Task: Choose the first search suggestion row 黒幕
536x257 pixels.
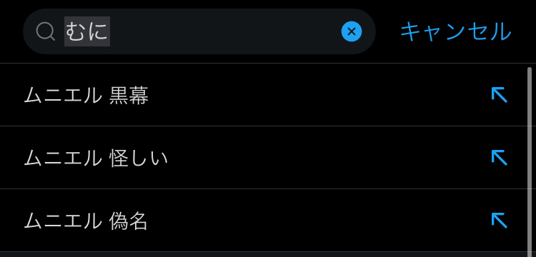Action: pyautogui.click(x=263, y=95)
